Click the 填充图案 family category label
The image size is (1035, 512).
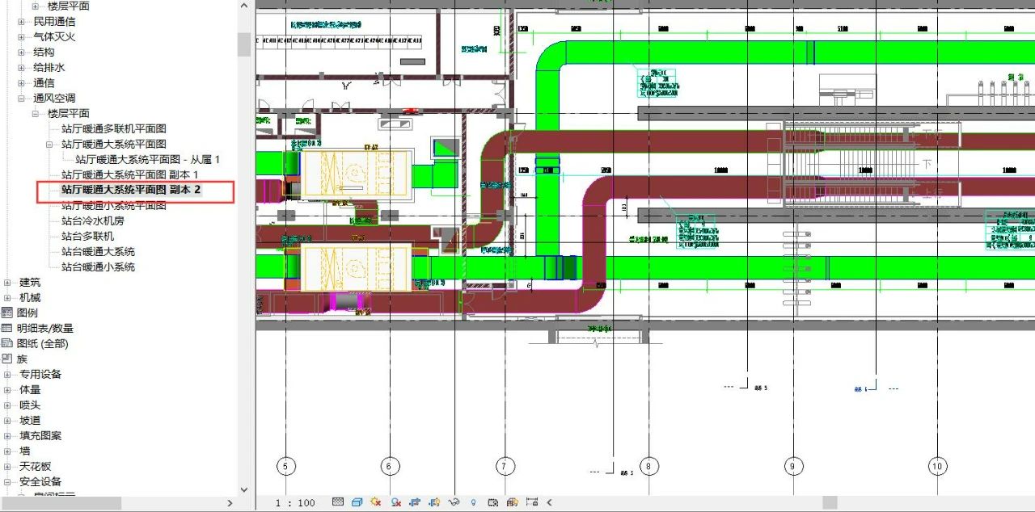pos(40,436)
